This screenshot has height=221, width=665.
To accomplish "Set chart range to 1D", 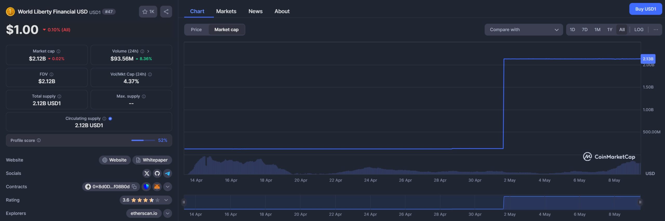I will click(572, 30).
